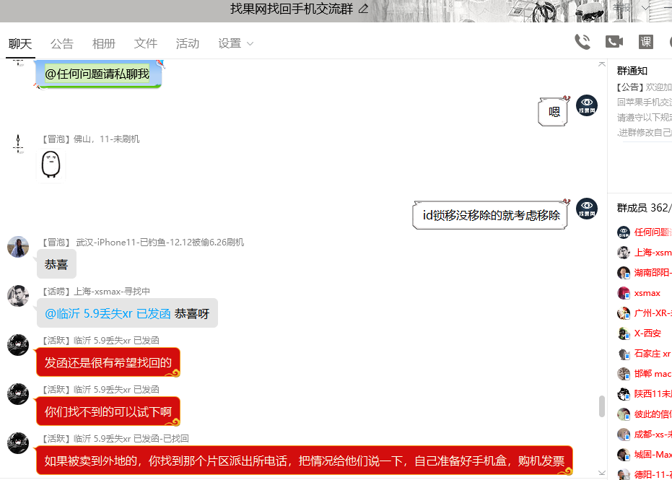The image size is (672, 480).
Task: Click the 恭喜 message bubble
Action: [56, 264]
